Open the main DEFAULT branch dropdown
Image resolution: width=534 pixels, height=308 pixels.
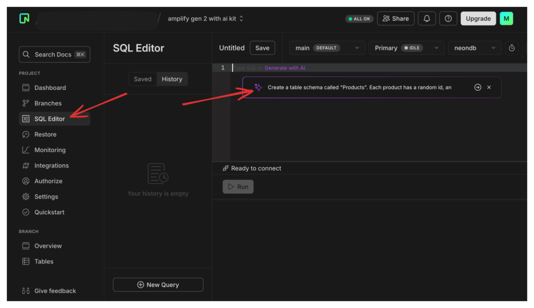327,48
